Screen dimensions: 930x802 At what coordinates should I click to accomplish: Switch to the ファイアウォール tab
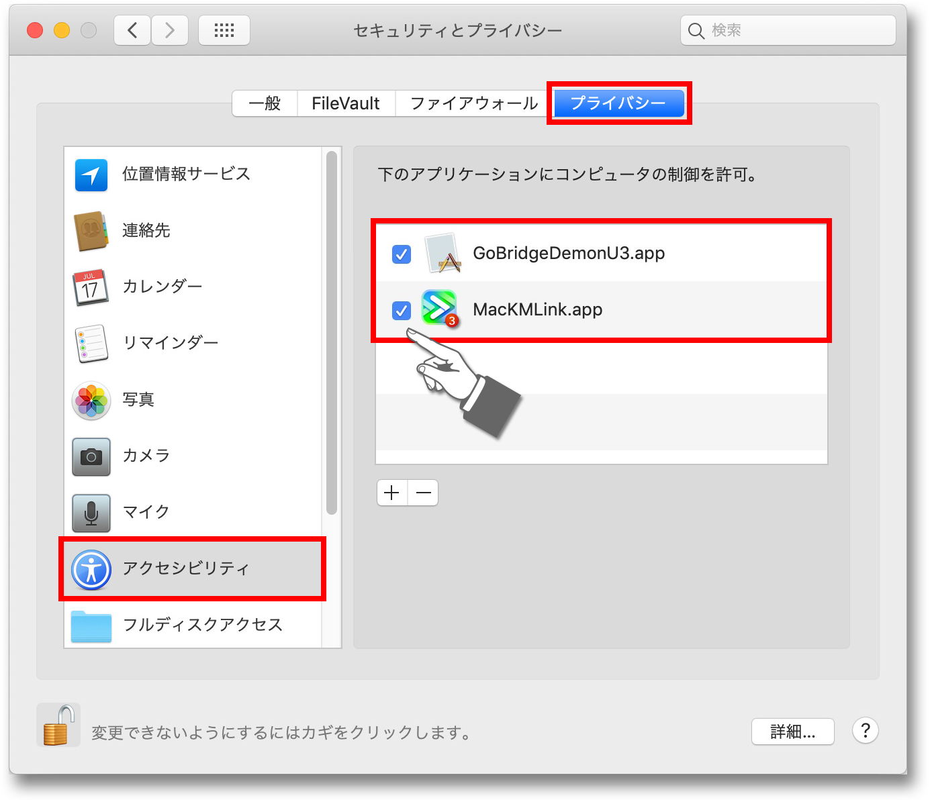click(474, 103)
